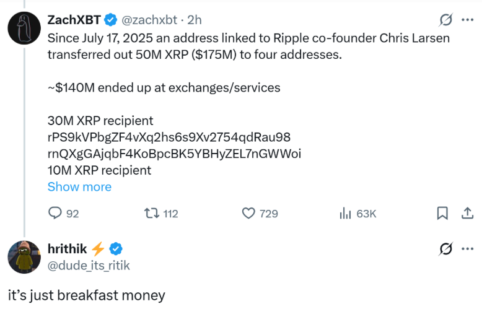Bookmark ZachXBT's tweet
Viewport: 482px width, 309px height.
tap(442, 214)
